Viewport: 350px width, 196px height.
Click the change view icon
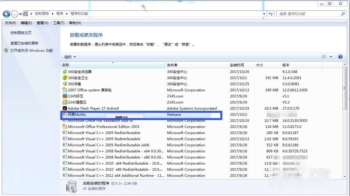coord(324,57)
